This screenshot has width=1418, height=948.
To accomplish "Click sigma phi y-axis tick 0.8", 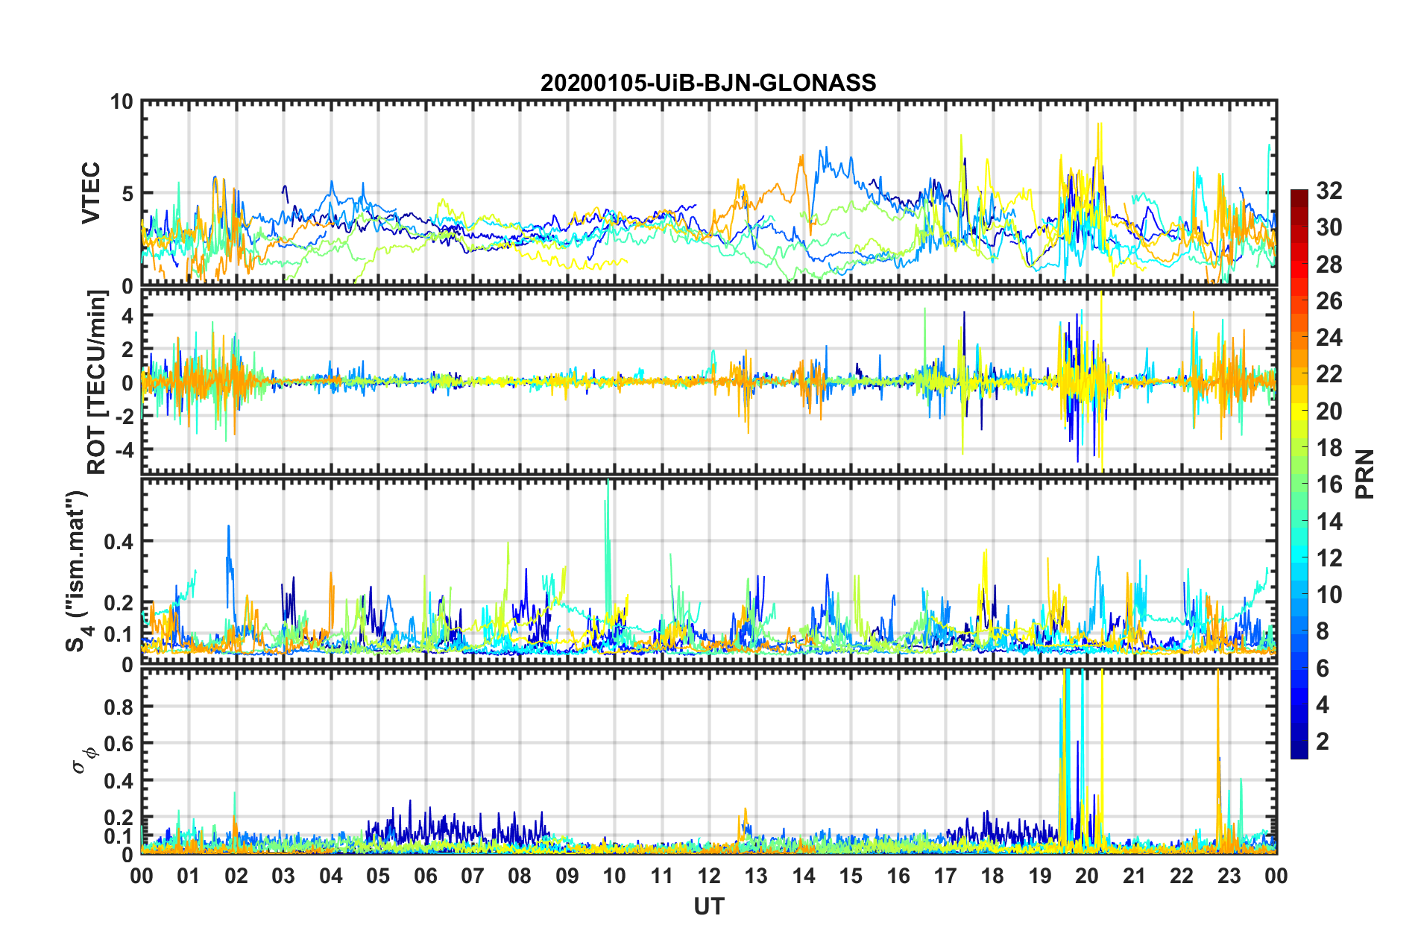I will tap(119, 707).
